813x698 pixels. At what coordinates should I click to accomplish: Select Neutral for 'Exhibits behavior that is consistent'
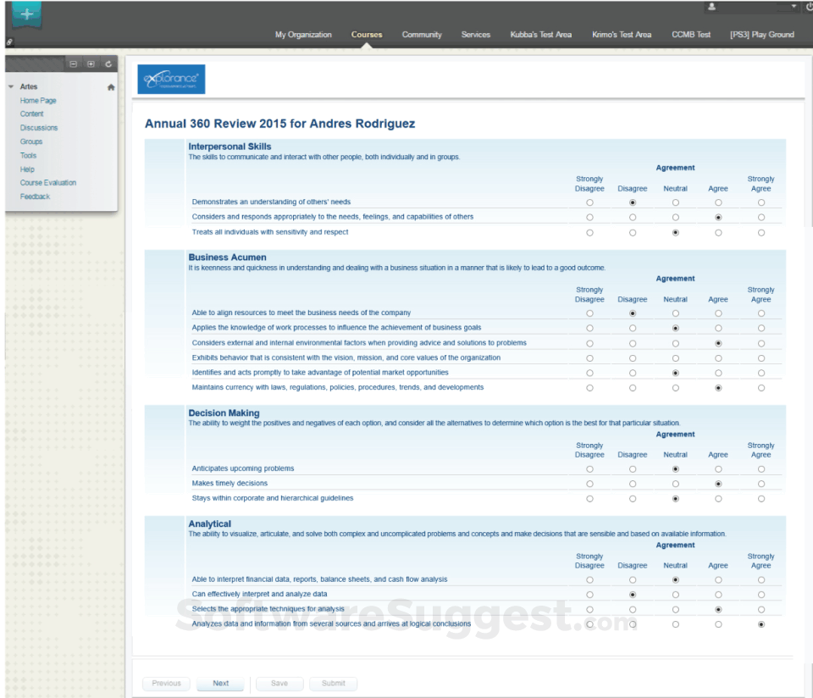[x=676, y=358]
